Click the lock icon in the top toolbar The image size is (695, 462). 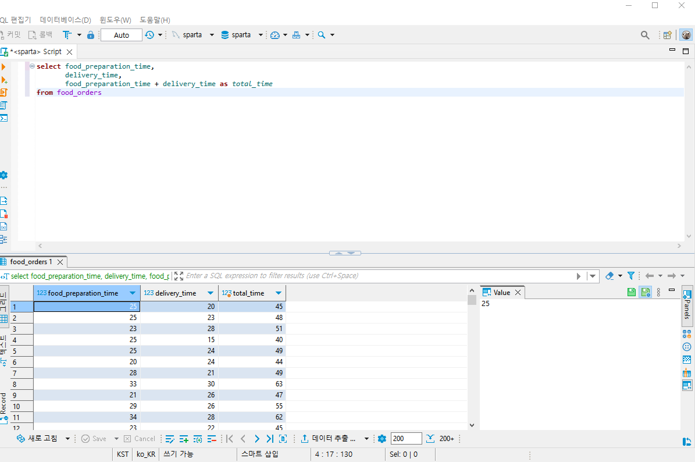click(91, 35)
